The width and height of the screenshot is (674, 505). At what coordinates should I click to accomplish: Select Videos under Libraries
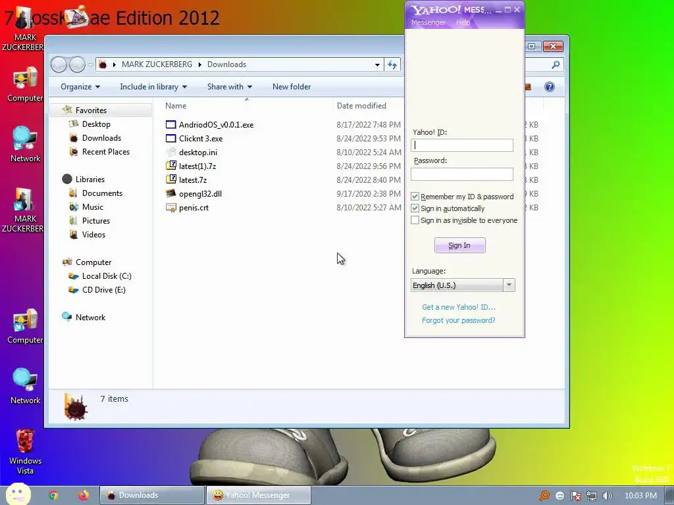93,235
